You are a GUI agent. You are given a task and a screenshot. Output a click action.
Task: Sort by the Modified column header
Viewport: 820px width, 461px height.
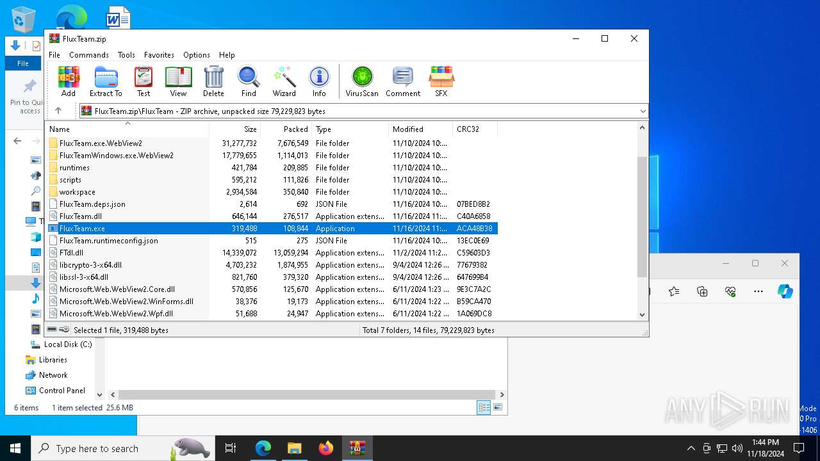[420, 129]
